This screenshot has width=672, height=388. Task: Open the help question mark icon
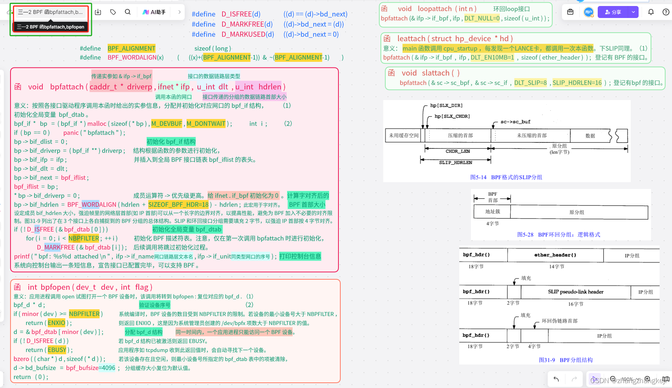(666, 12)
